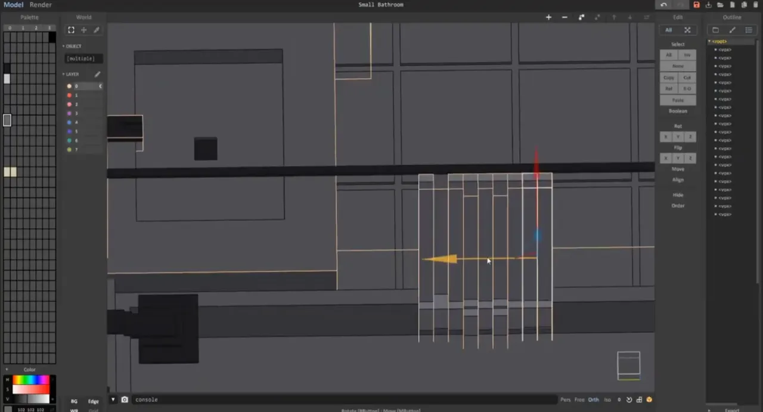
Task: Click the [multiple] object name field
Action: 83,58
